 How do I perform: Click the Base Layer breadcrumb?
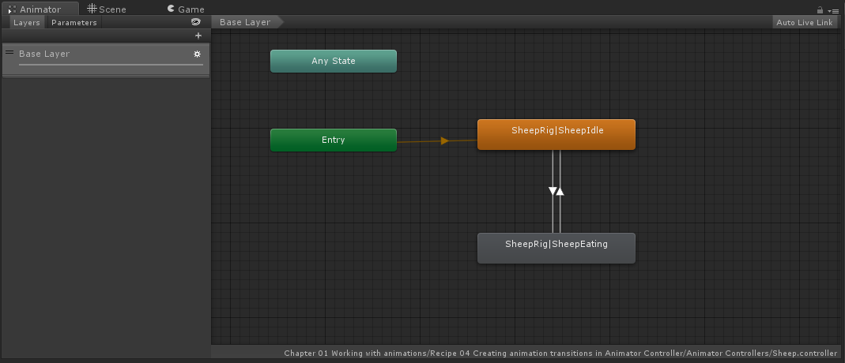(247, 22)
